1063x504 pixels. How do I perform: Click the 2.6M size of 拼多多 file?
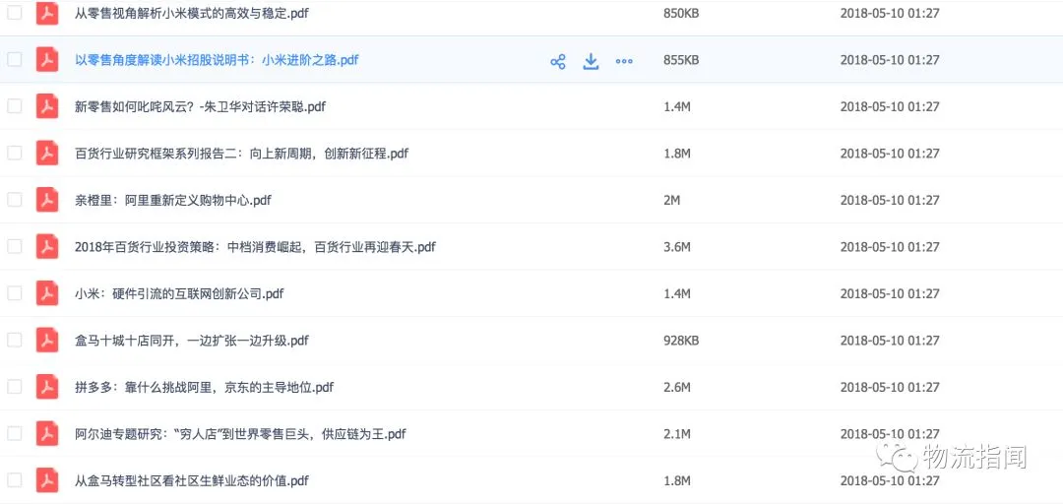click(676, 387)
